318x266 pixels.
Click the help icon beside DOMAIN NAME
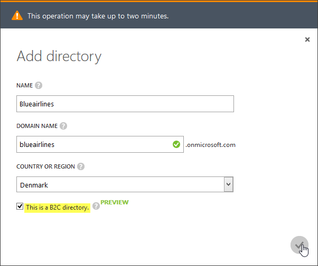63,126
